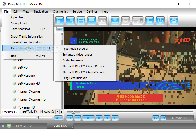The height and width of the screenshot is (129, 196).
Task: Click the playback seek bar handle
Action: (x=73, y=112)
